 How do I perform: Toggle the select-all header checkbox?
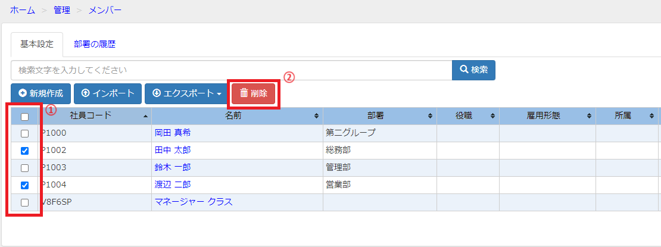(25, 117)
